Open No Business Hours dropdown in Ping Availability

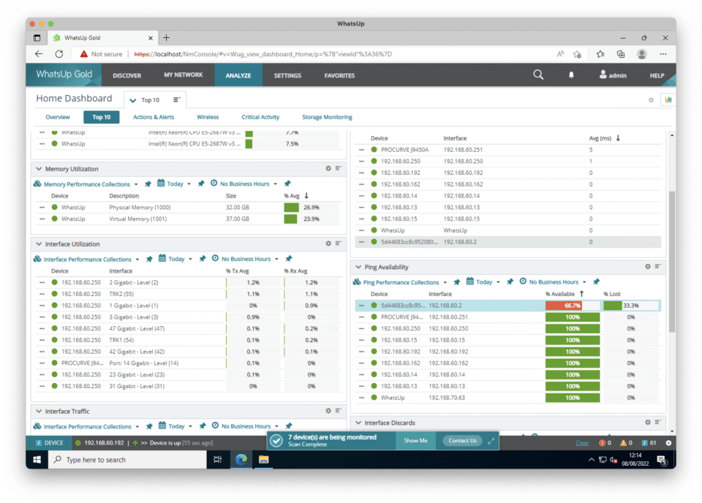(x=584, y=282)
